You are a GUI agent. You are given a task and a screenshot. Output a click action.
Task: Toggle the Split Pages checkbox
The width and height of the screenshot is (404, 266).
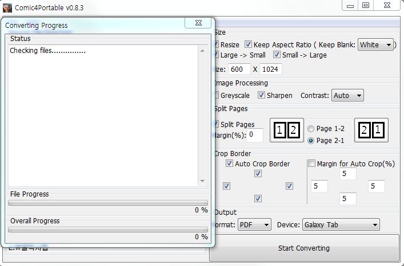[x=217, y=124]
